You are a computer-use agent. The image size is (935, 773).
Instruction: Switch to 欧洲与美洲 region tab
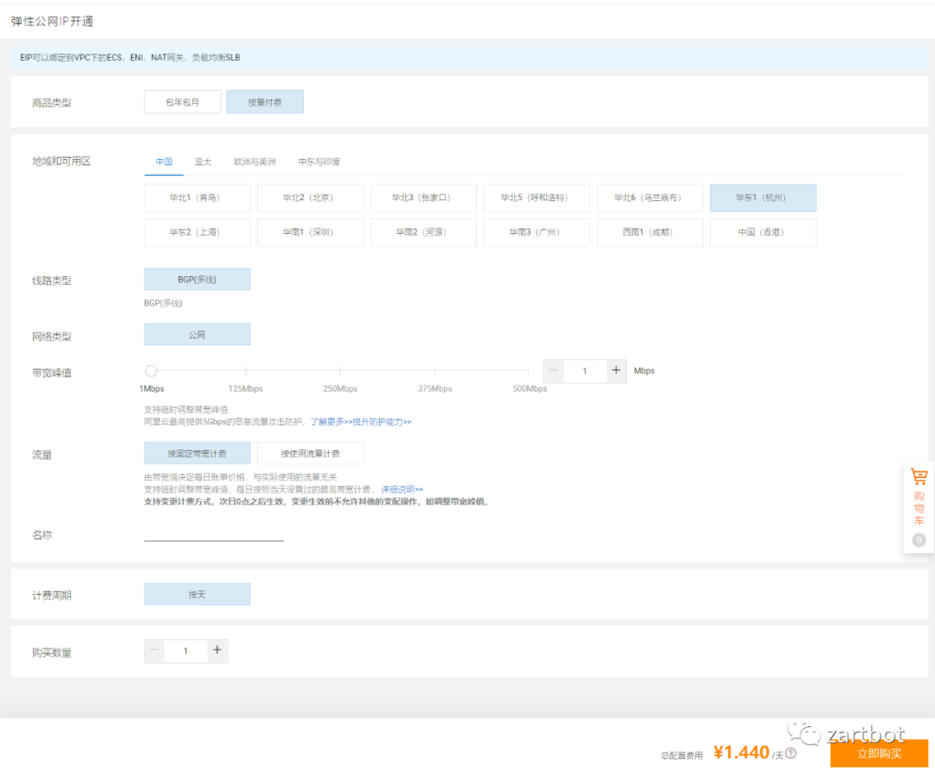click(x=255, y=162)
